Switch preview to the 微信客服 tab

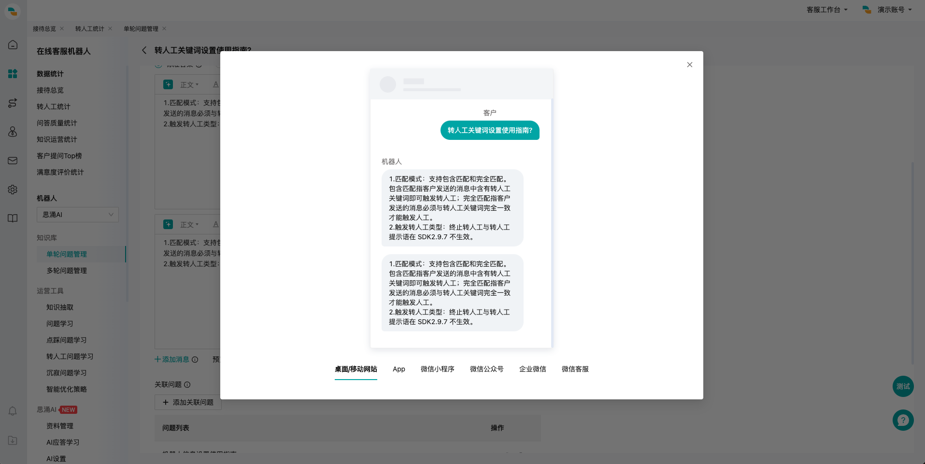(575, 369)
